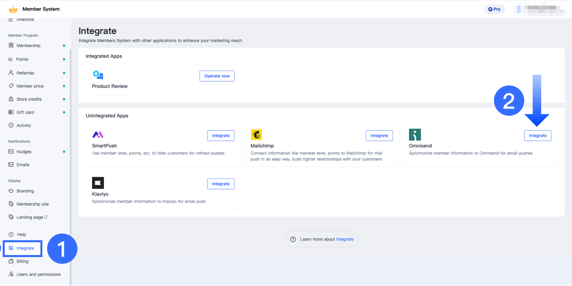Click the Help question mark icon
This screenshot has width=572, height=286.
tap(11, 235)
